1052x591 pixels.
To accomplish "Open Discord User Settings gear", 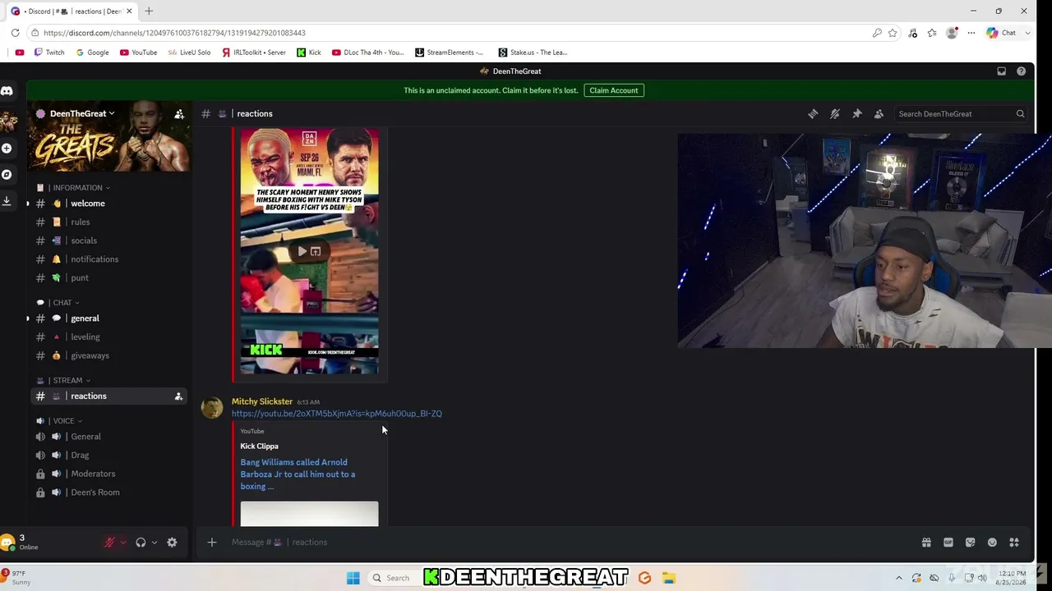I will click(172, 543).
